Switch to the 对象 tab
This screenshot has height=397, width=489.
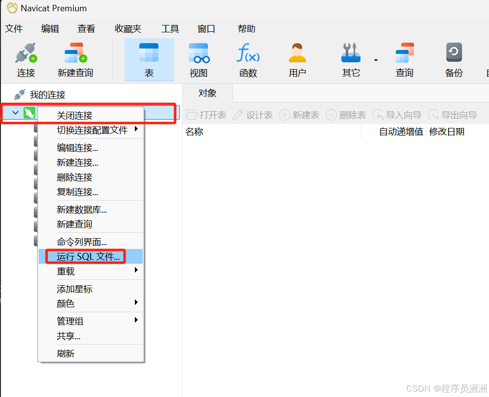coord(207,93)
